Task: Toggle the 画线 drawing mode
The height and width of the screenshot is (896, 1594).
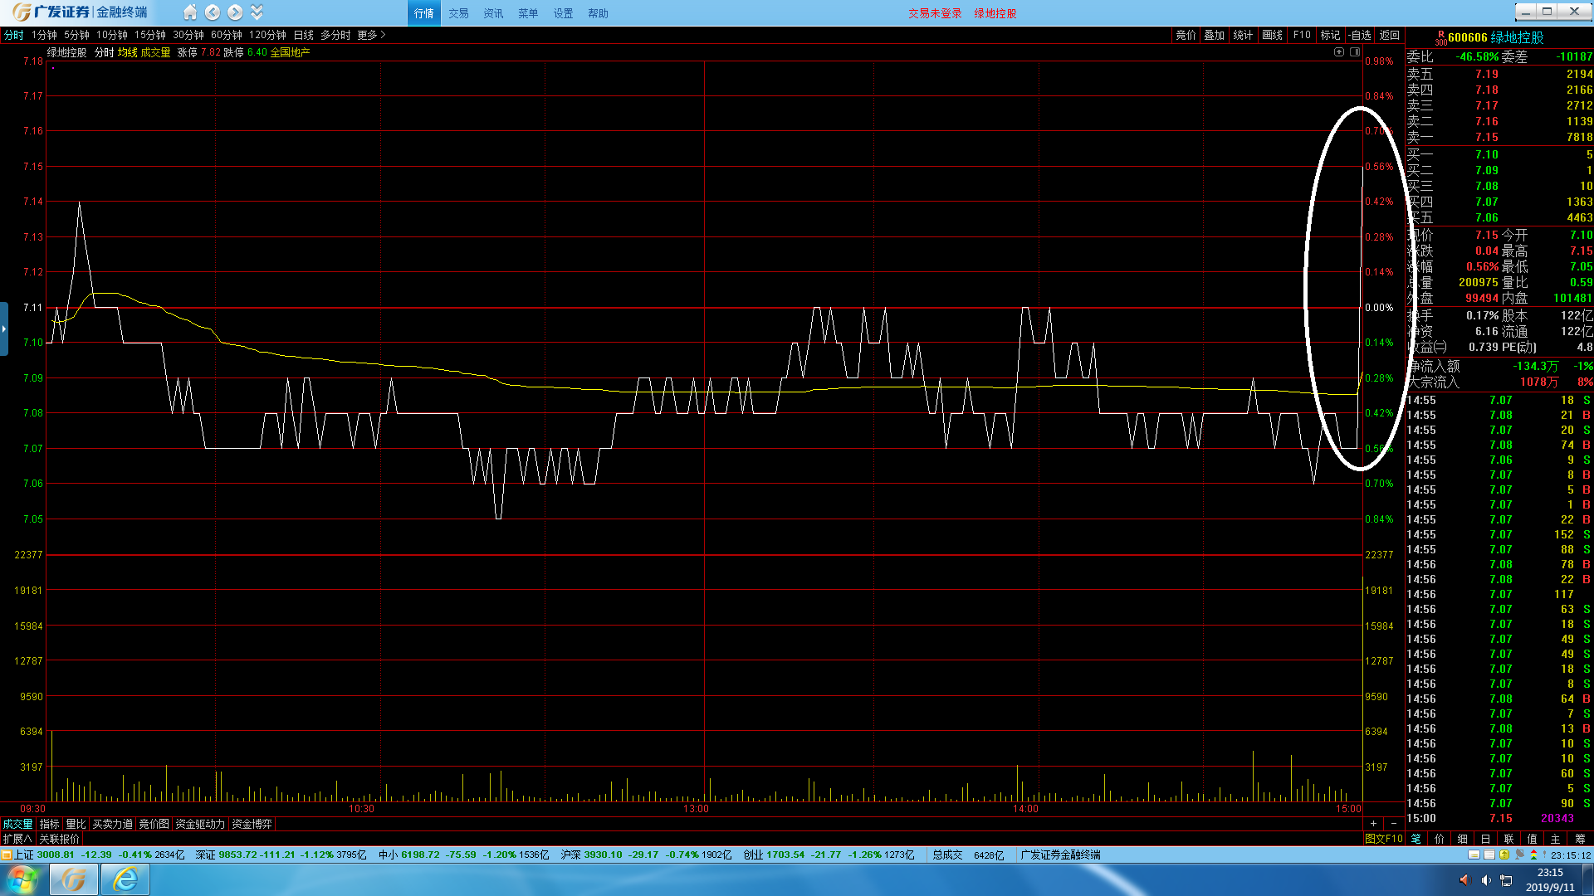Action: point(1272,35)
